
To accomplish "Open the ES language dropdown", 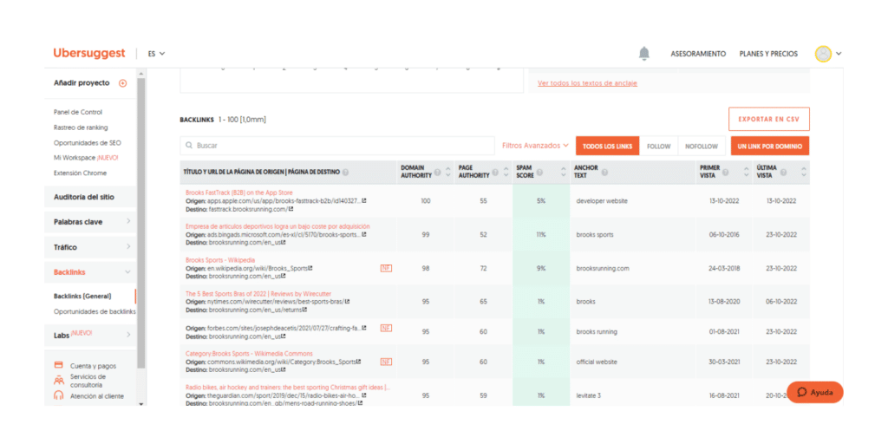I will (156, 54).
